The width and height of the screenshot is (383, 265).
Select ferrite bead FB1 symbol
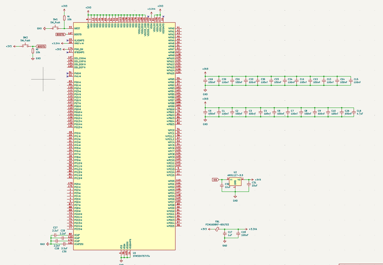point(217,229)
